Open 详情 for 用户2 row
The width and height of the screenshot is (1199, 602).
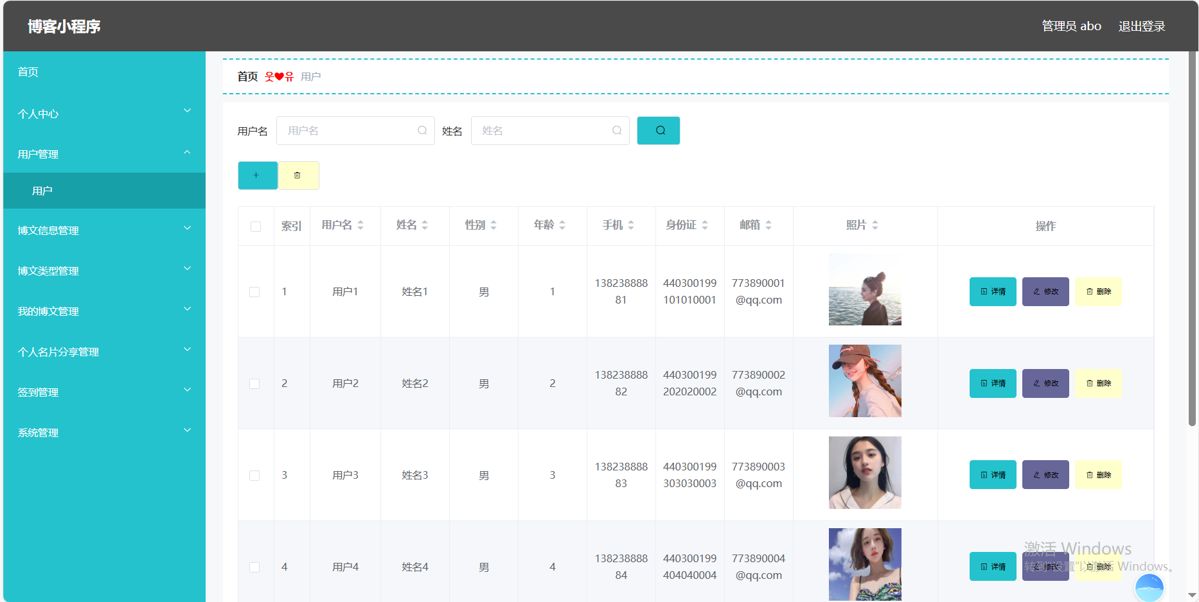[x=993, y=383]
